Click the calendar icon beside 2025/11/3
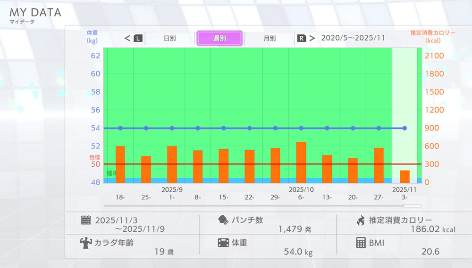Viewport: 472px width, 268px height. pos(86,220)
